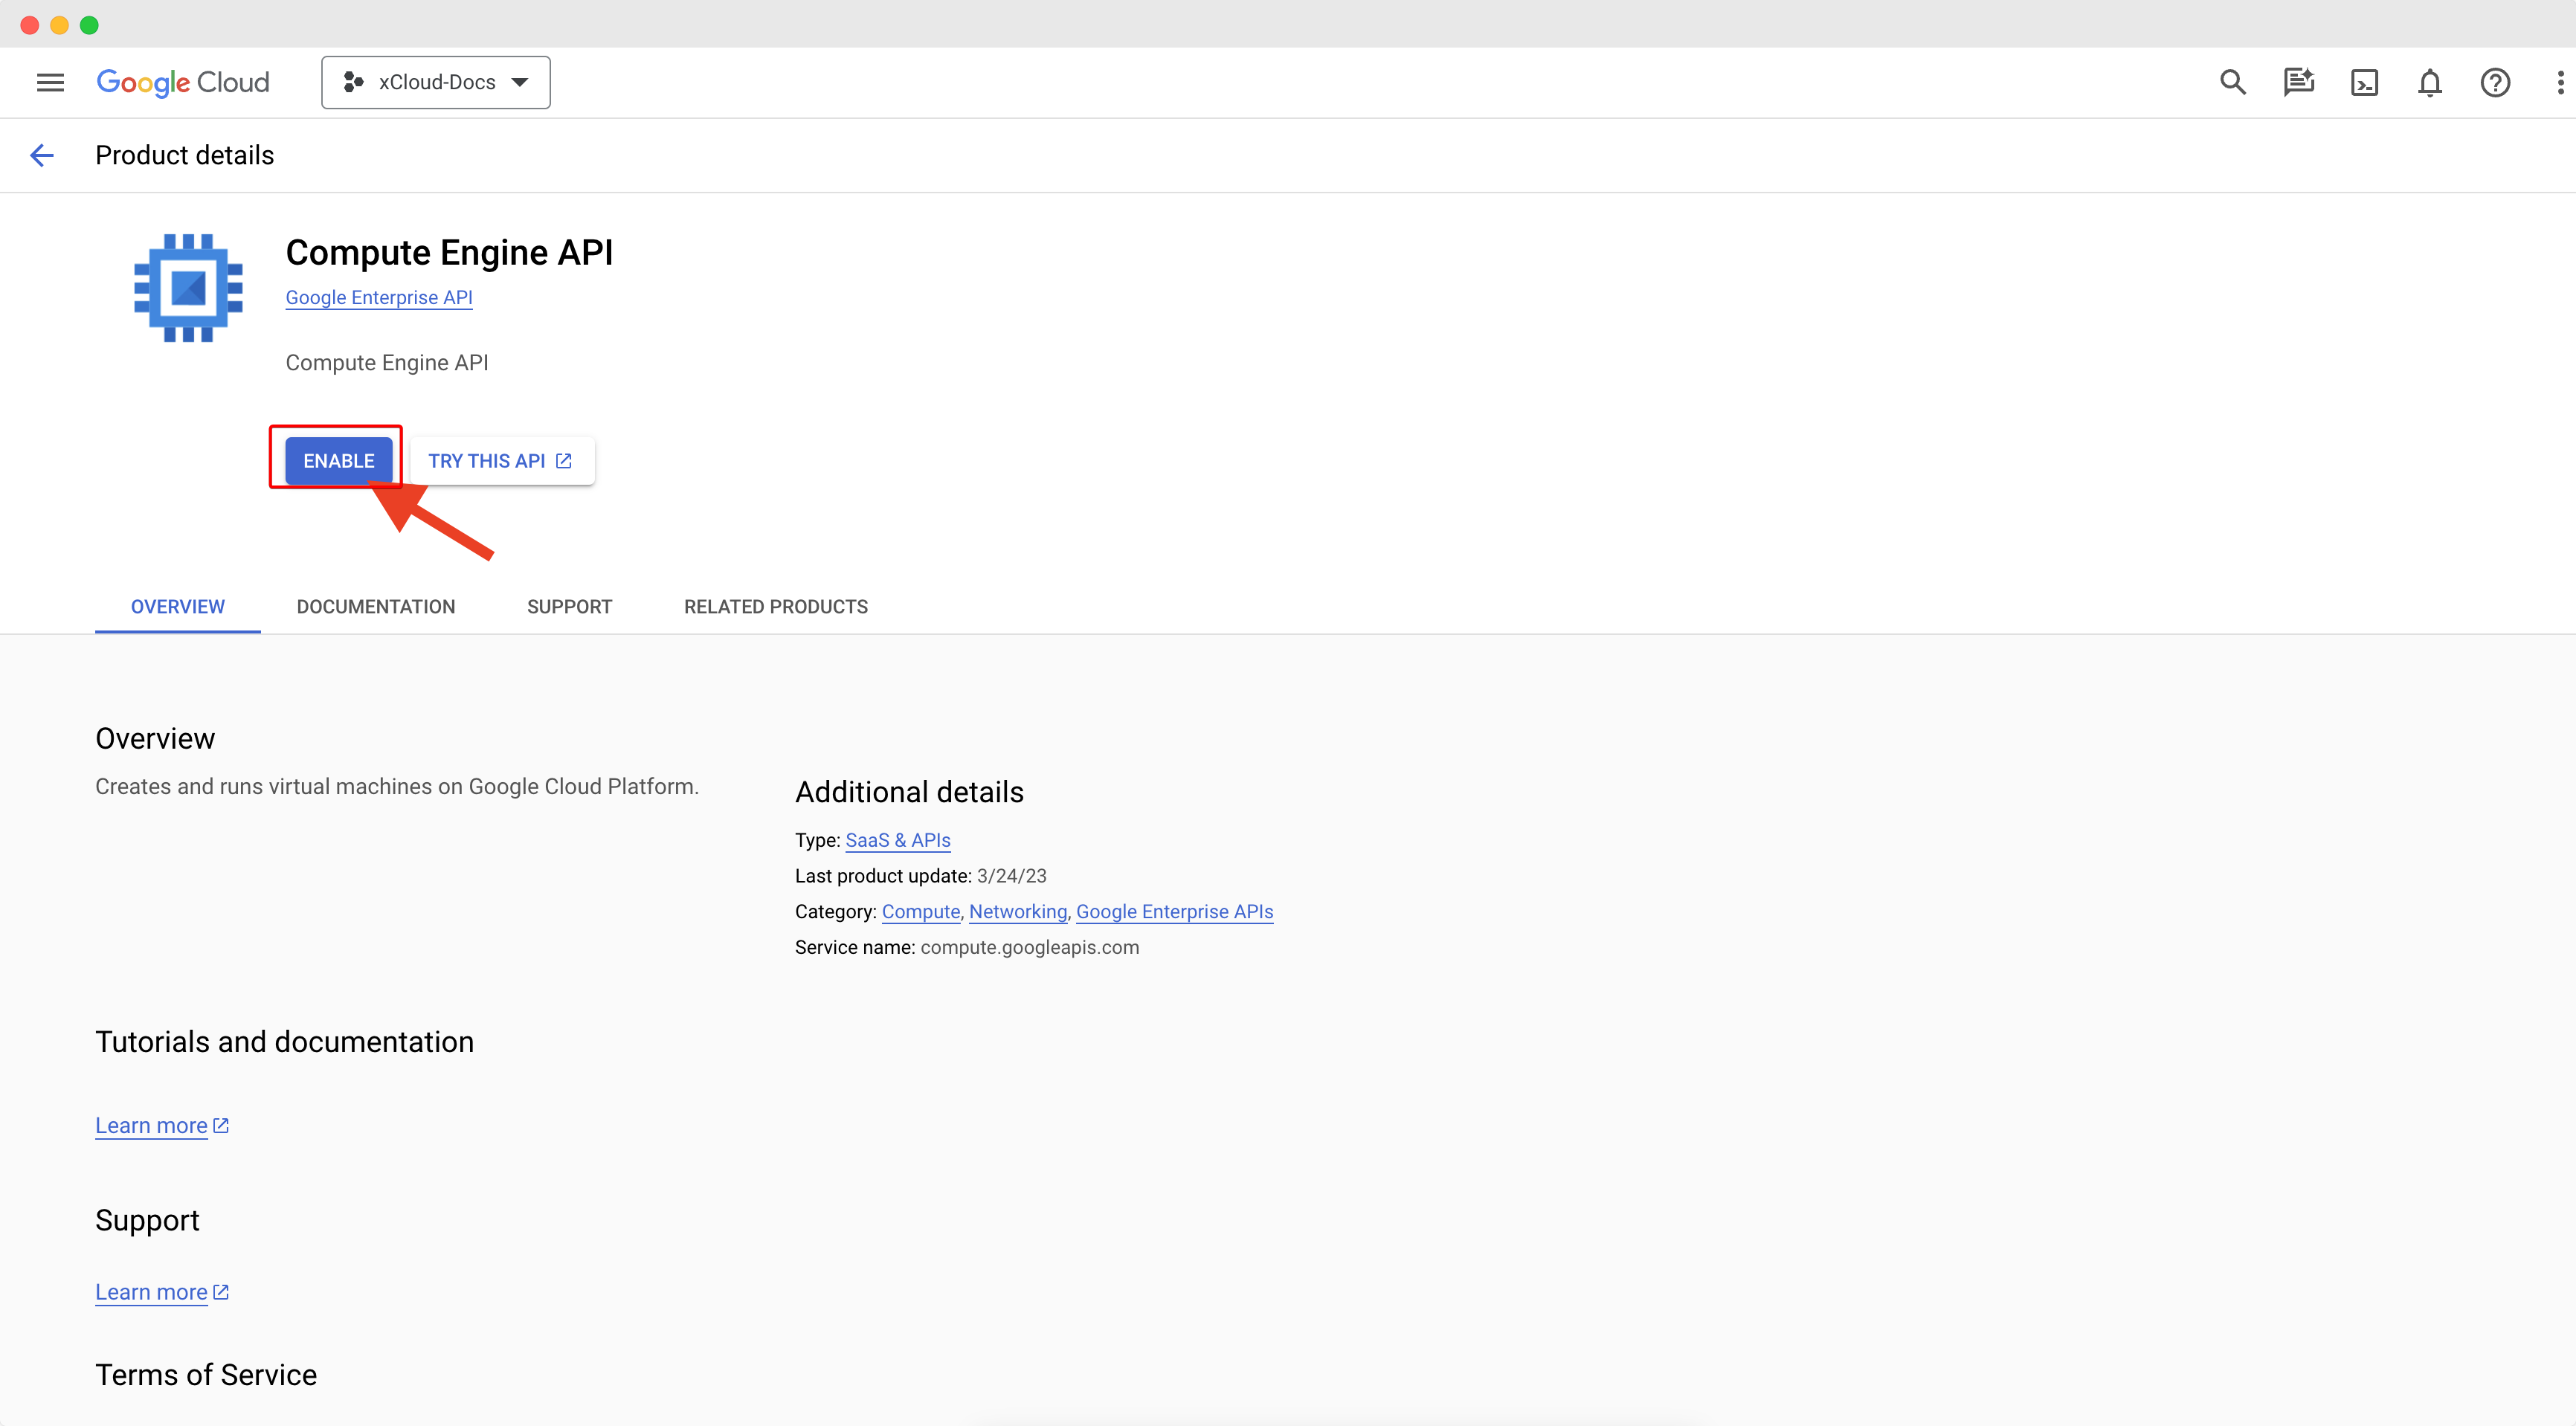2576x1426 pixels.
Task: Click the Compute Engine API product icon
Action: 187,287
